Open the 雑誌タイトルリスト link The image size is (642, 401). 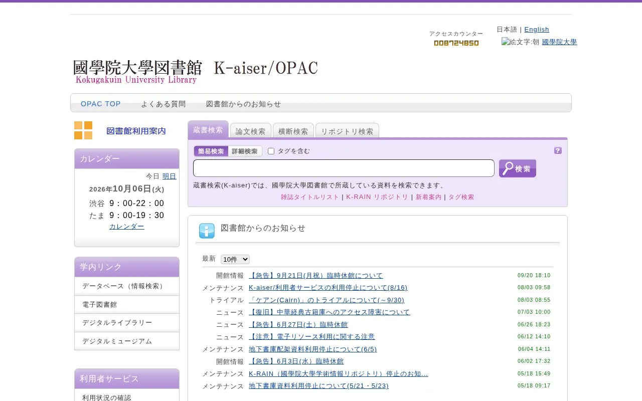(310, 197)
